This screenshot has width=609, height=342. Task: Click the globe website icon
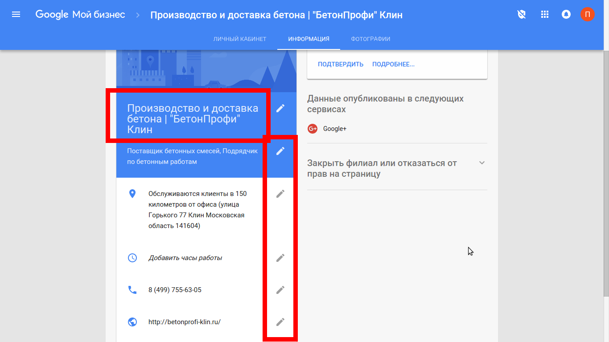coord(132,322)
